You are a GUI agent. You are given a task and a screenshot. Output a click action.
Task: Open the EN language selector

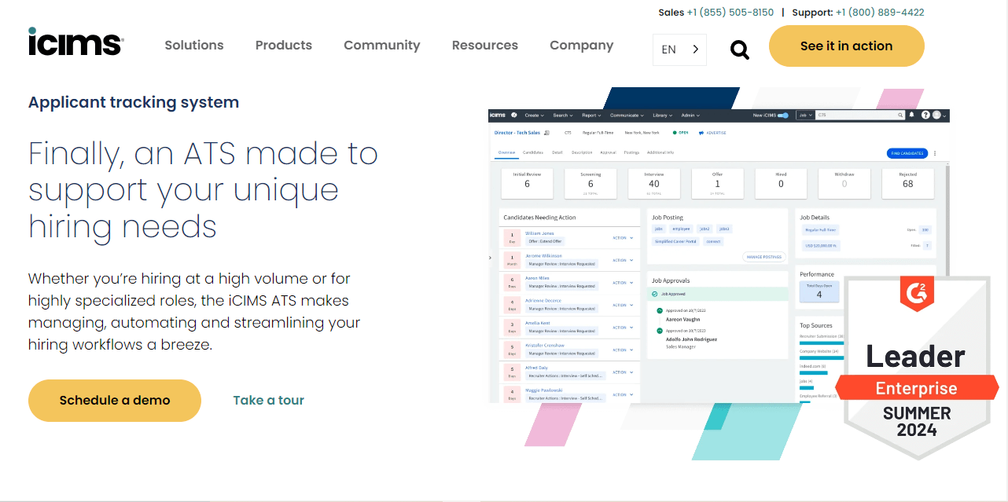(679, 49)
